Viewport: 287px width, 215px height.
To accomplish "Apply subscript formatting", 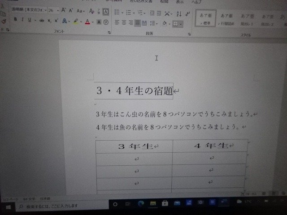I will [x=50, y=21].
